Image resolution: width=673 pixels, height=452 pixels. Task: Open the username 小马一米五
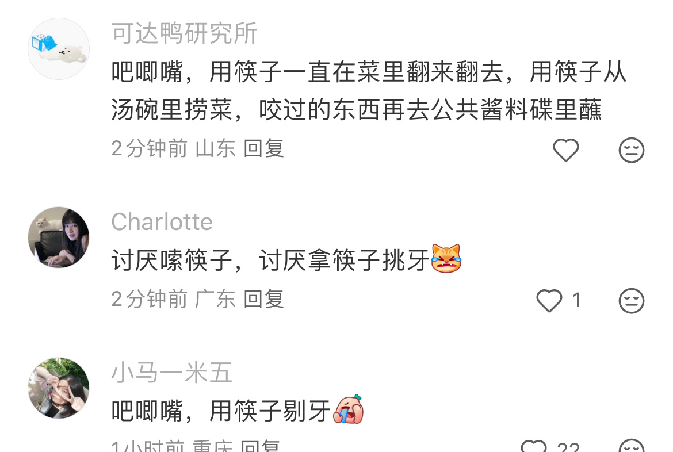pyautogui.click(x=171, y=372)
